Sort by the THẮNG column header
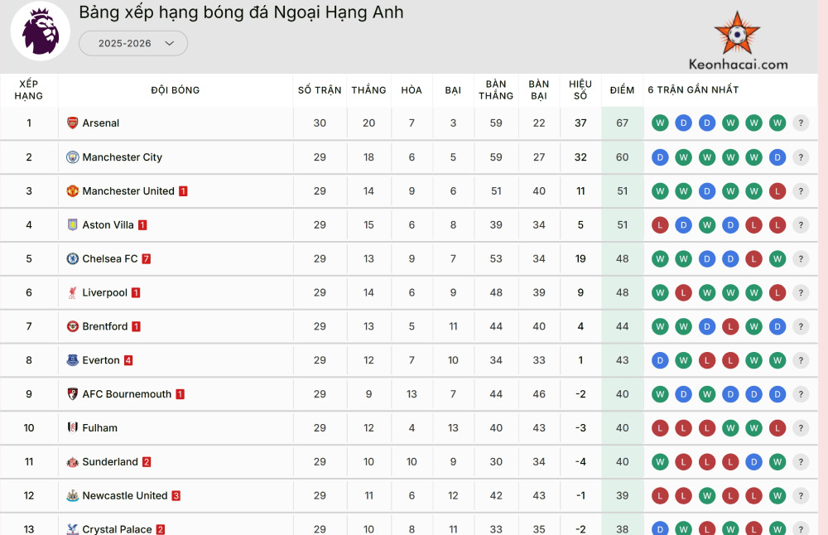 pyautogui.click(x=368, y=90)
